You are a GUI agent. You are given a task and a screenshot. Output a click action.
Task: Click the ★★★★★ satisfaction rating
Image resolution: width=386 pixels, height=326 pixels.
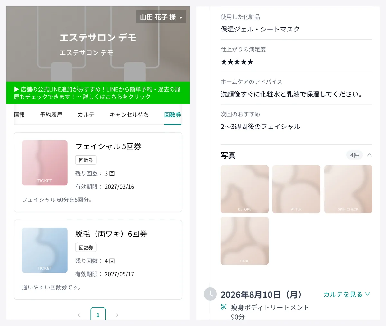coord(237,62)
